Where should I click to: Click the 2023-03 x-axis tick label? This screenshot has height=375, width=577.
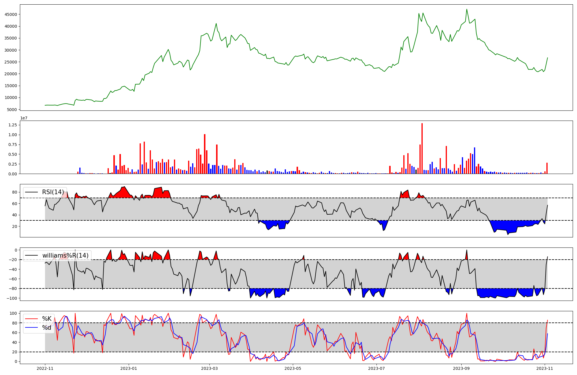[x=209, y=368]
